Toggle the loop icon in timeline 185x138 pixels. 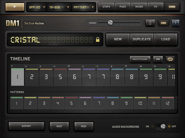170,59
